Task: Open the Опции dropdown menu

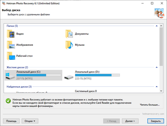Action: coord(30,121)
